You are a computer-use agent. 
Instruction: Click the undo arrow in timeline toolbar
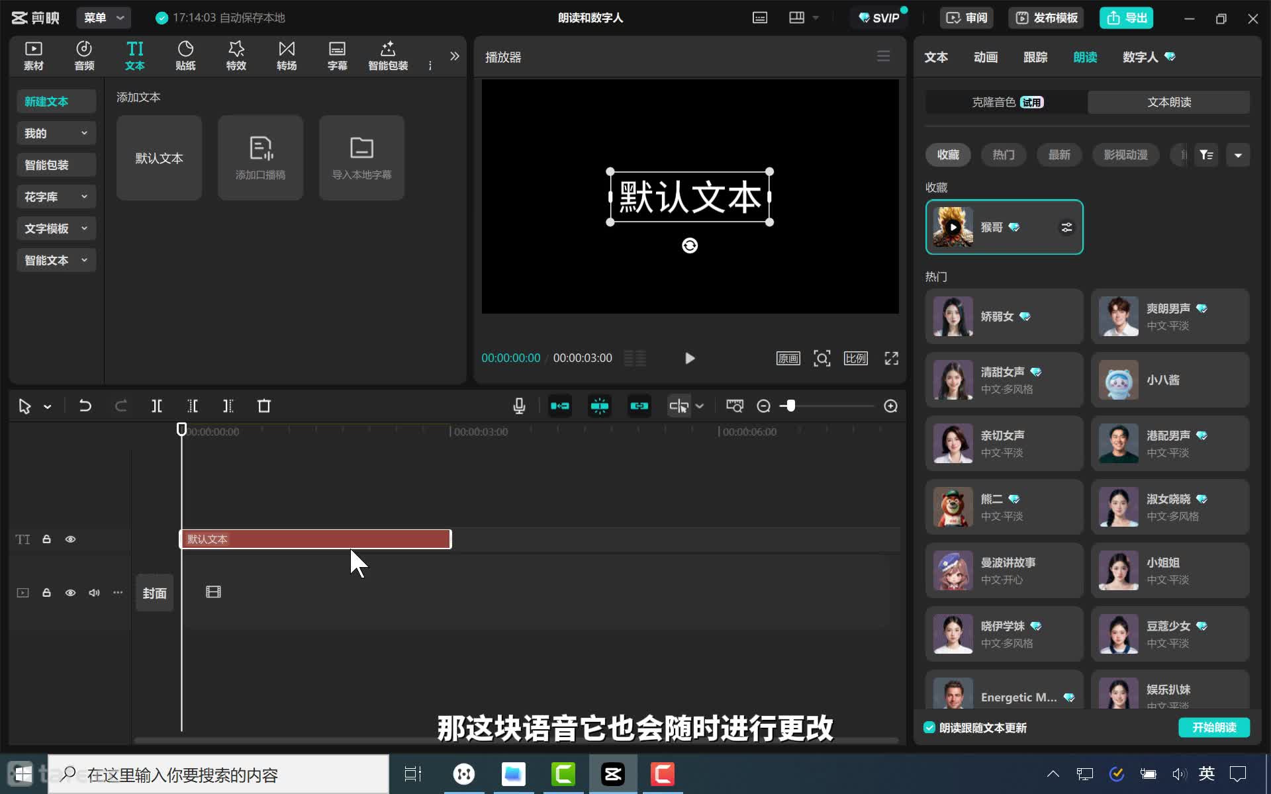coord(85,406)
